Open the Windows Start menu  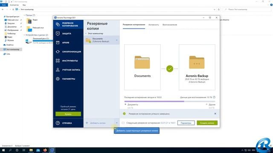pyautogui.click(x=3, y=150)
